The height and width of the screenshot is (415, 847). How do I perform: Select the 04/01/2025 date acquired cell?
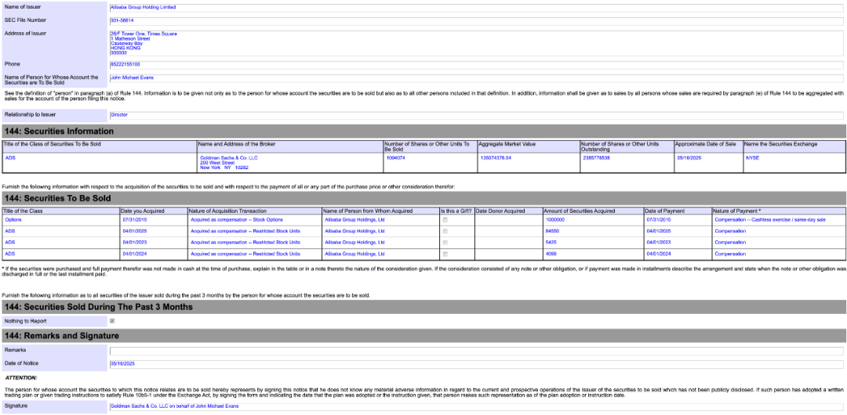point(154,231)
